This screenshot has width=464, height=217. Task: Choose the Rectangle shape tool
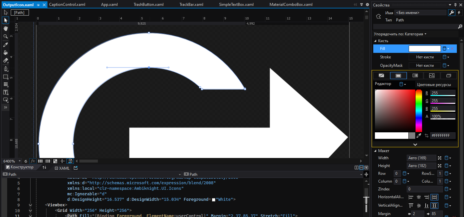[x=6, y=77]
